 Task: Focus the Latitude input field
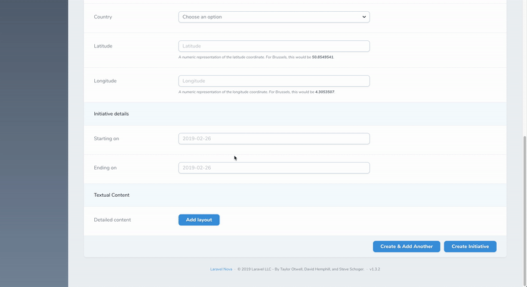(273, 46)
